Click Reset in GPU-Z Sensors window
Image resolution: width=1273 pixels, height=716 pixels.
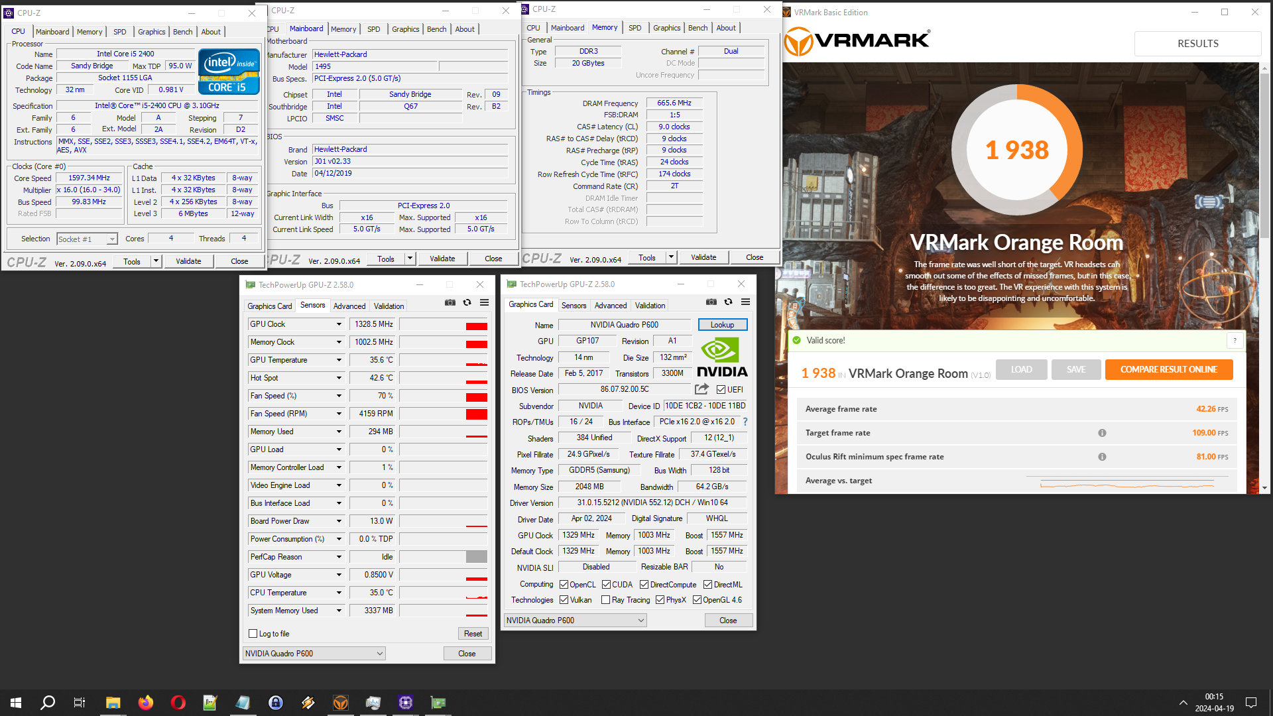coord(473,634)
